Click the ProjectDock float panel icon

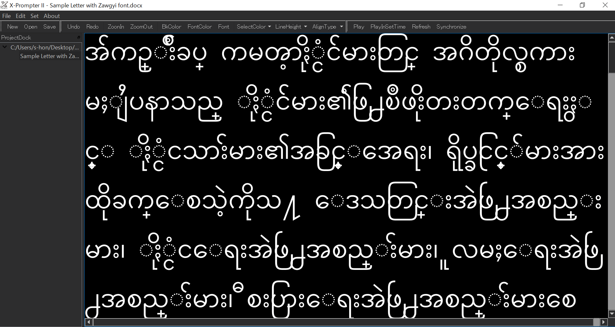pyautogui.click(x=79, y=38)
